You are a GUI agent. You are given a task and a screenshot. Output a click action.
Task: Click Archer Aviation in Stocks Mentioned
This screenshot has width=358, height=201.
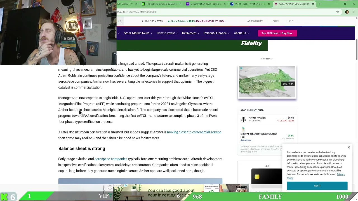click(x=257, y=118)
